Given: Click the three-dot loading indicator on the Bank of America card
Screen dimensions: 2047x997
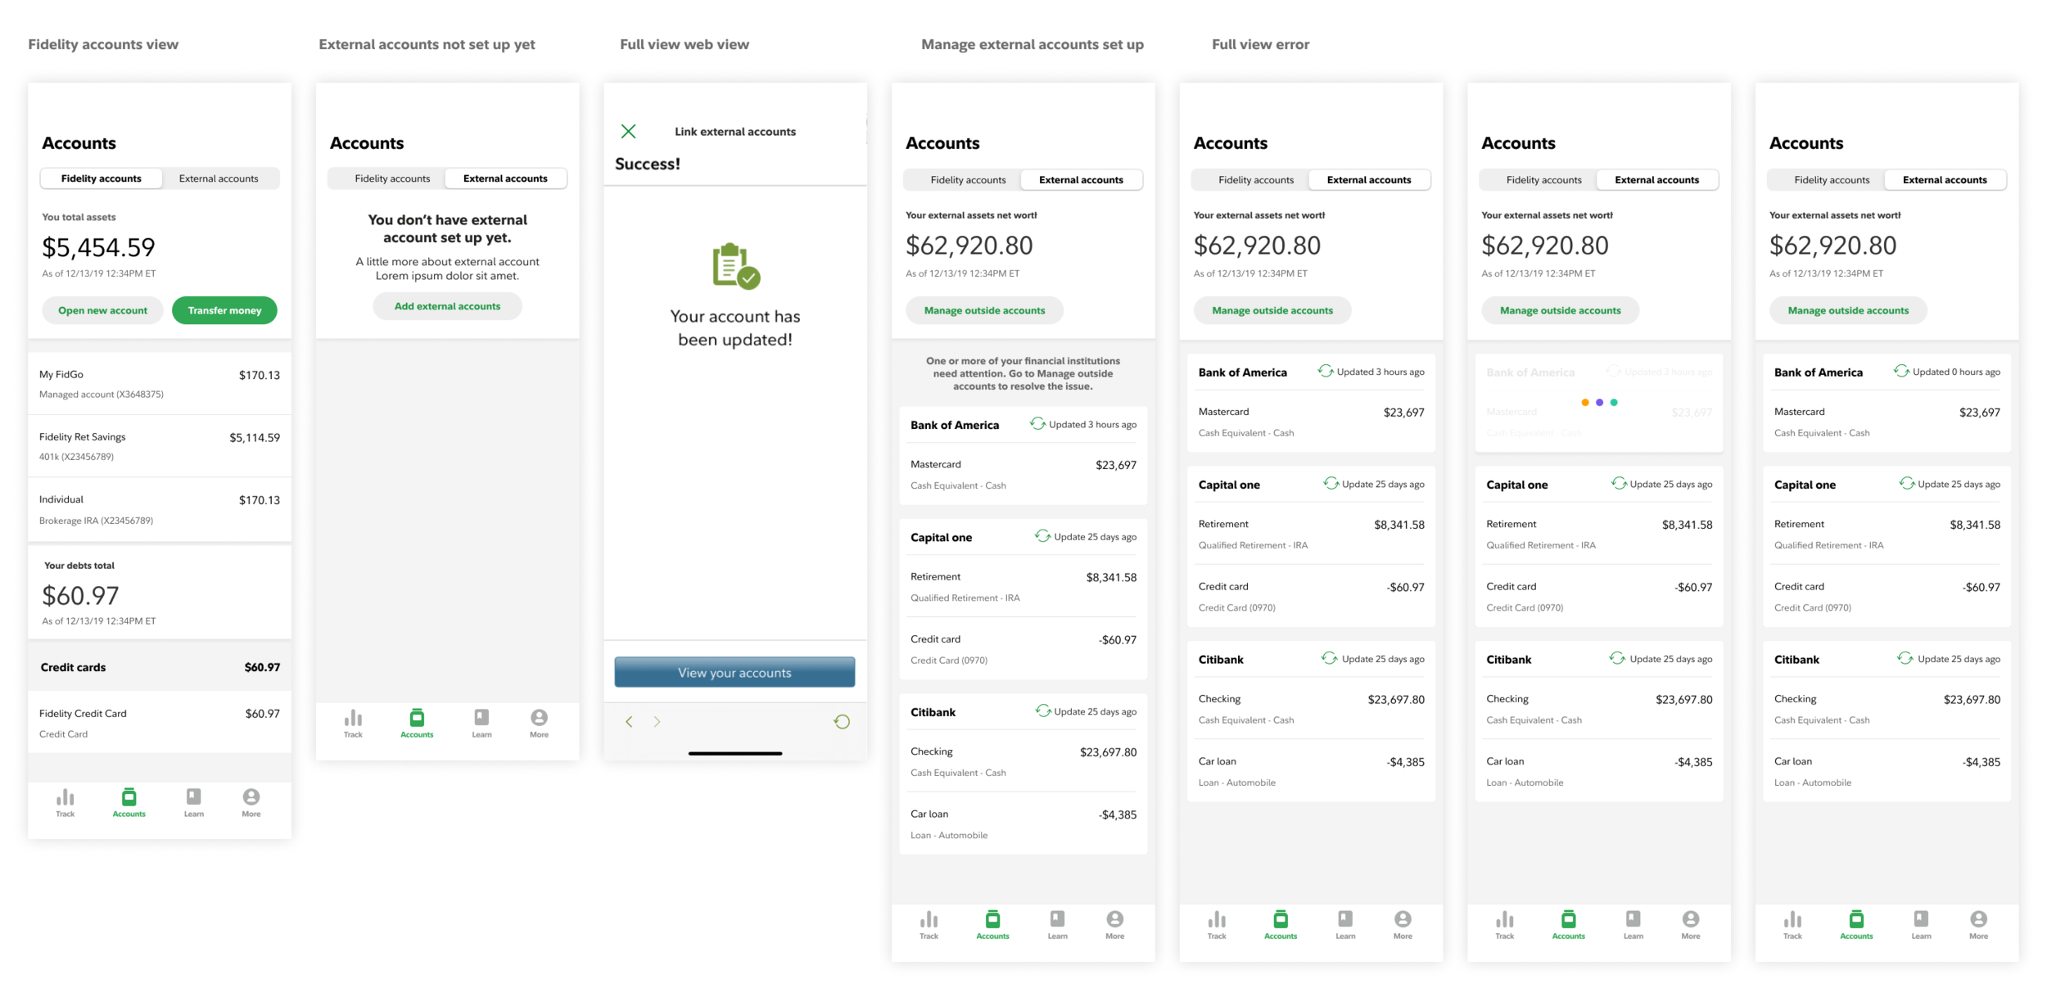Looking at the screenshot, I should click(1598, 402).
